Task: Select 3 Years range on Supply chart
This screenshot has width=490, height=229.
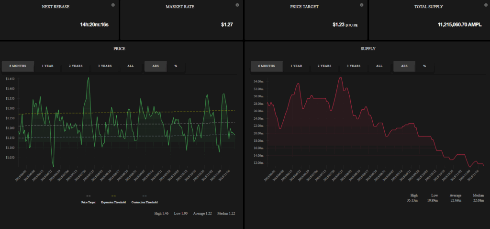Action: click(x=354, y=66)
